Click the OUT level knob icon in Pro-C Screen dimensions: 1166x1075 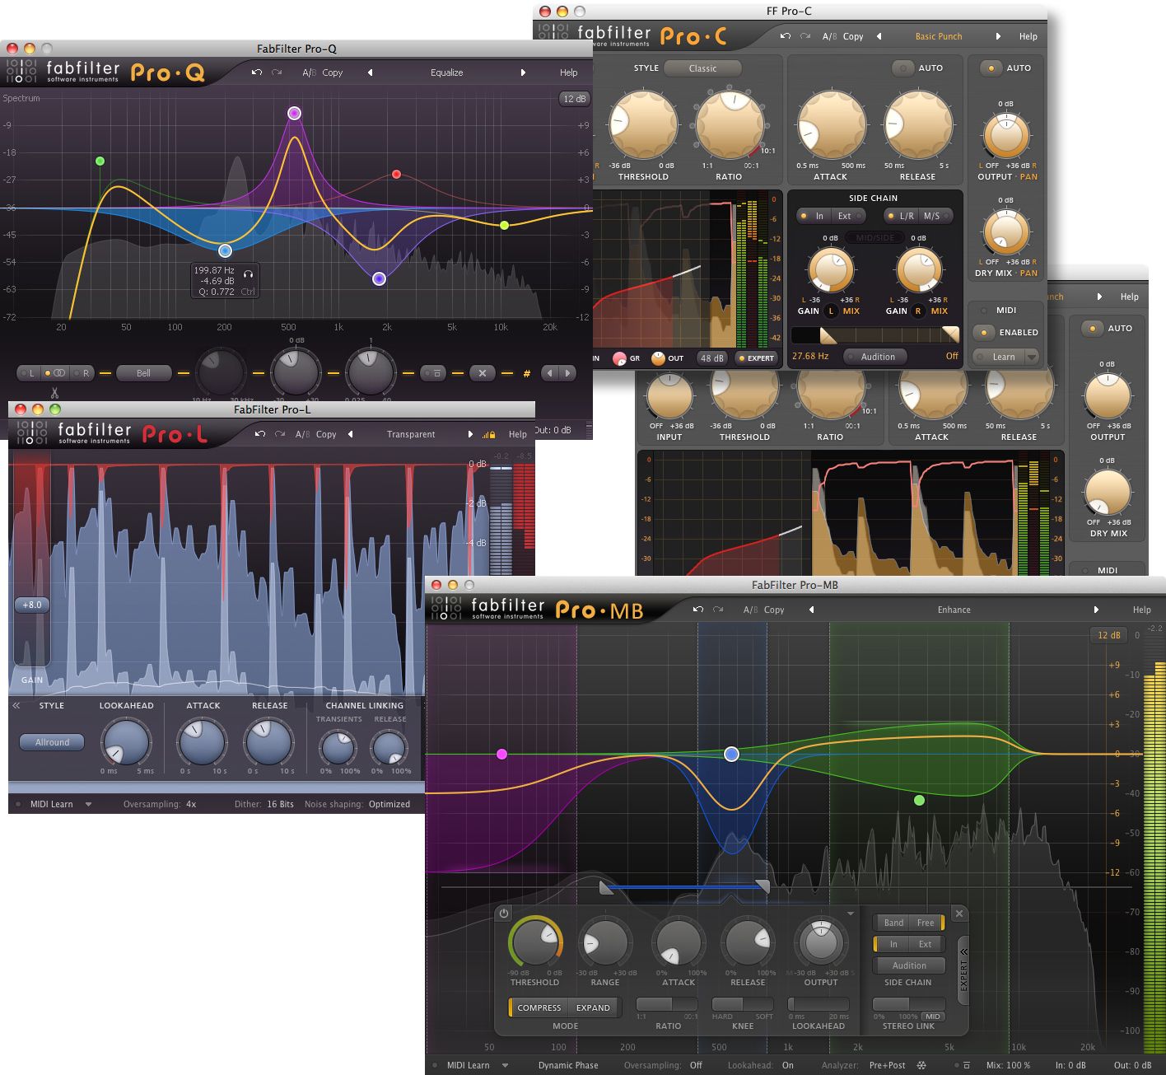coord(658,358)
